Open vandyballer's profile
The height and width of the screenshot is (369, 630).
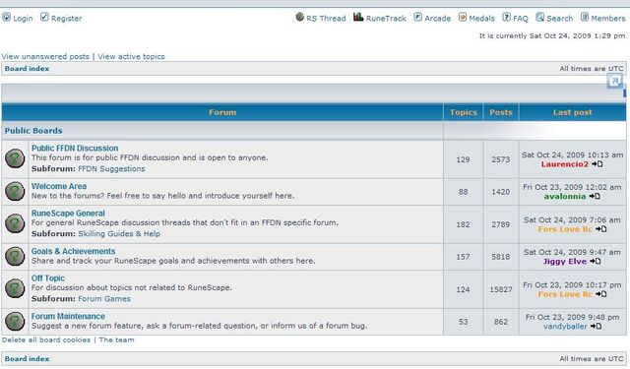565,327
